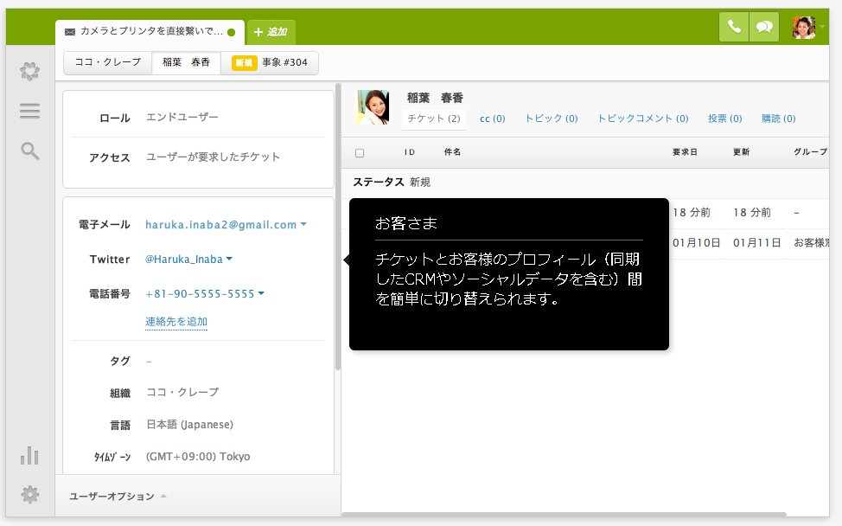
Task: Click the envelope icon on ticket tab
Action: click(70, 32)
